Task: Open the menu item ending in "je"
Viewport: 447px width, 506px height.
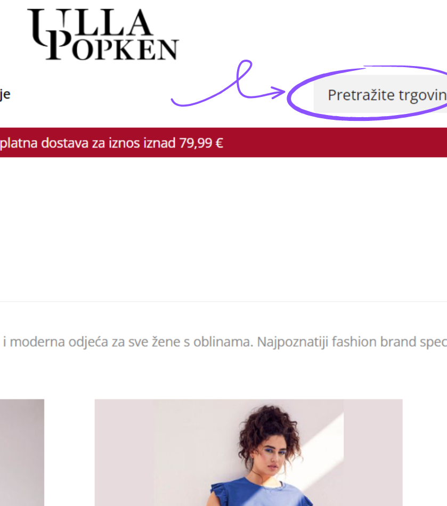Action: (x=5, y=95)
